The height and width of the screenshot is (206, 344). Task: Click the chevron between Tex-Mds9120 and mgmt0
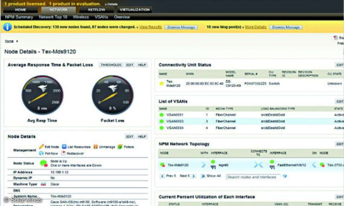click(204, 165)
